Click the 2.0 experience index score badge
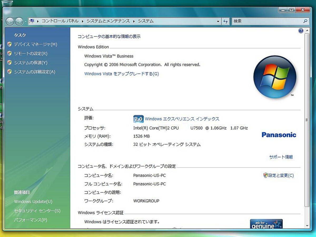Image resolution: width=316 pixels, height=237 pixels. [x=138, y=119]
